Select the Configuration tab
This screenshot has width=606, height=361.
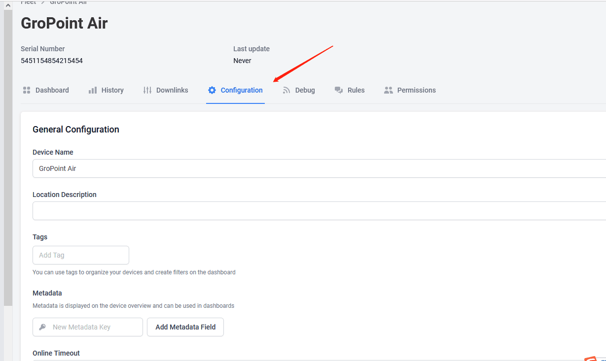point(235,90)
